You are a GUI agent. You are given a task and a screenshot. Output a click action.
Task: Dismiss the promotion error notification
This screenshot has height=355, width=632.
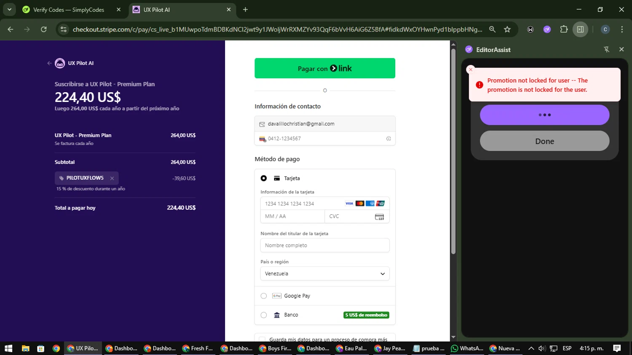471,69
